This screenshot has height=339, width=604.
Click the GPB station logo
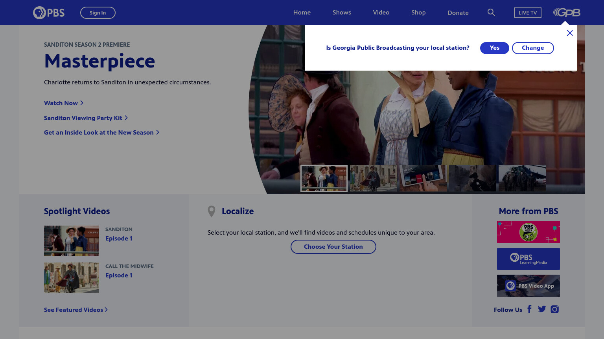pyautogui.click(x=567, y=13)
